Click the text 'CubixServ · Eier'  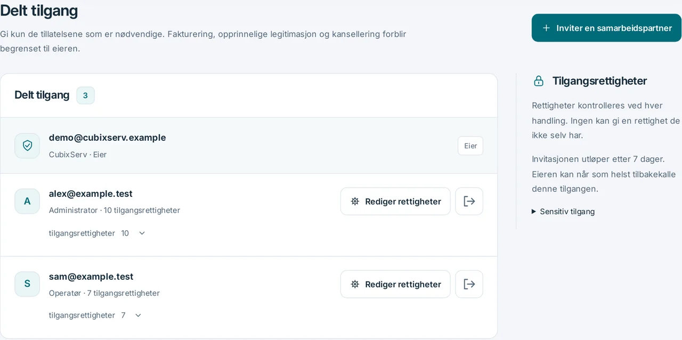point(78,155)
